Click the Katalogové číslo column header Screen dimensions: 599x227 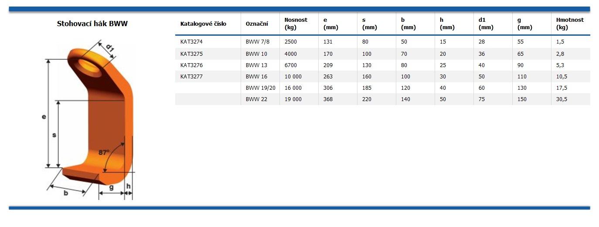click(203, 24)
